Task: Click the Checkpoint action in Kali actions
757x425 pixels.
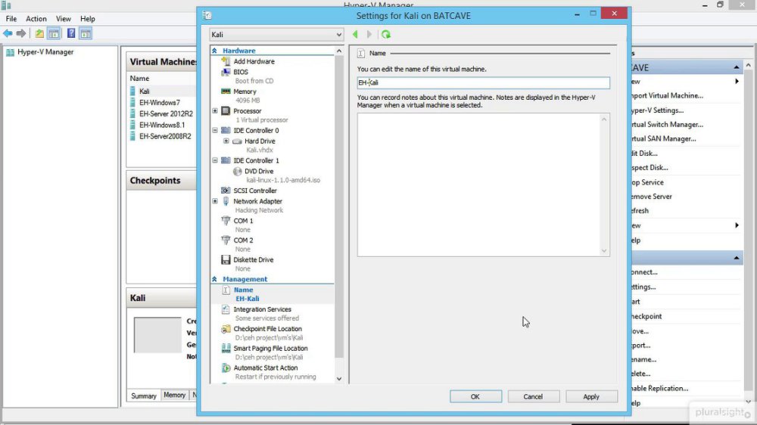Action: 647,316
